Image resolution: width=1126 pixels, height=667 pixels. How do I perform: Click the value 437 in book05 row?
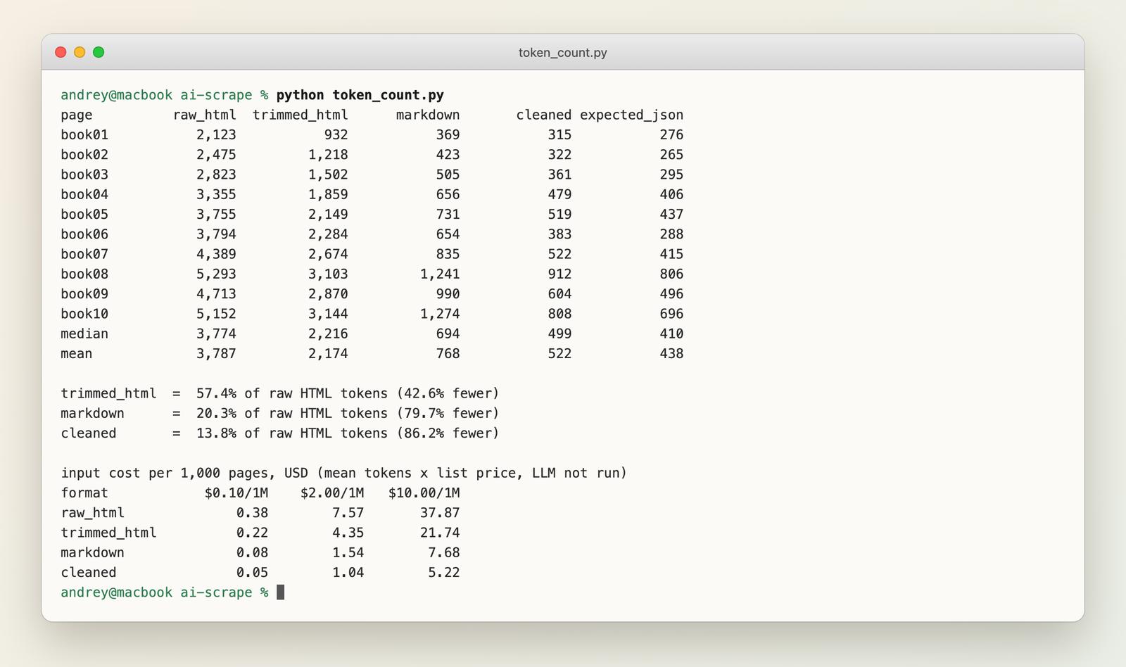[671, 214]
